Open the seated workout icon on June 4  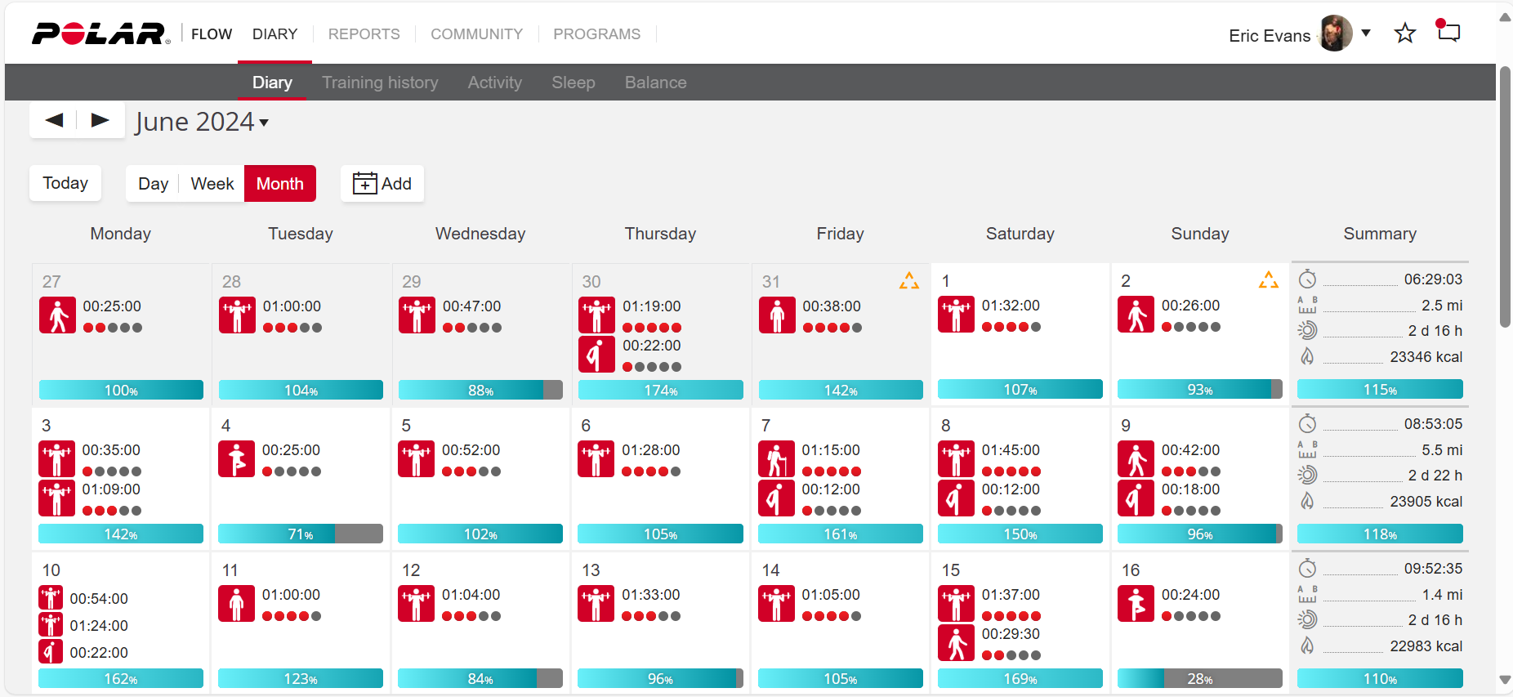[x=236, y=459]
